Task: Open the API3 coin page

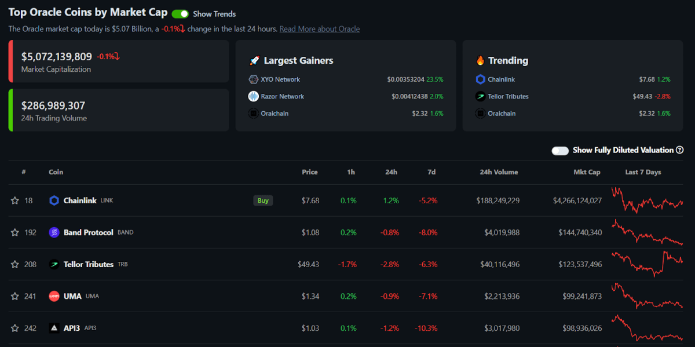Action: coord(72,328)
